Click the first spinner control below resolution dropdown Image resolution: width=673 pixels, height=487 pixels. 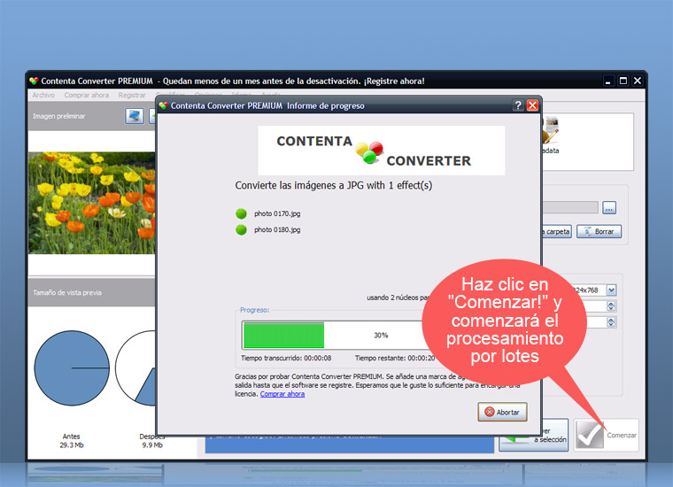pyautogui.click(x=611, y=306)
